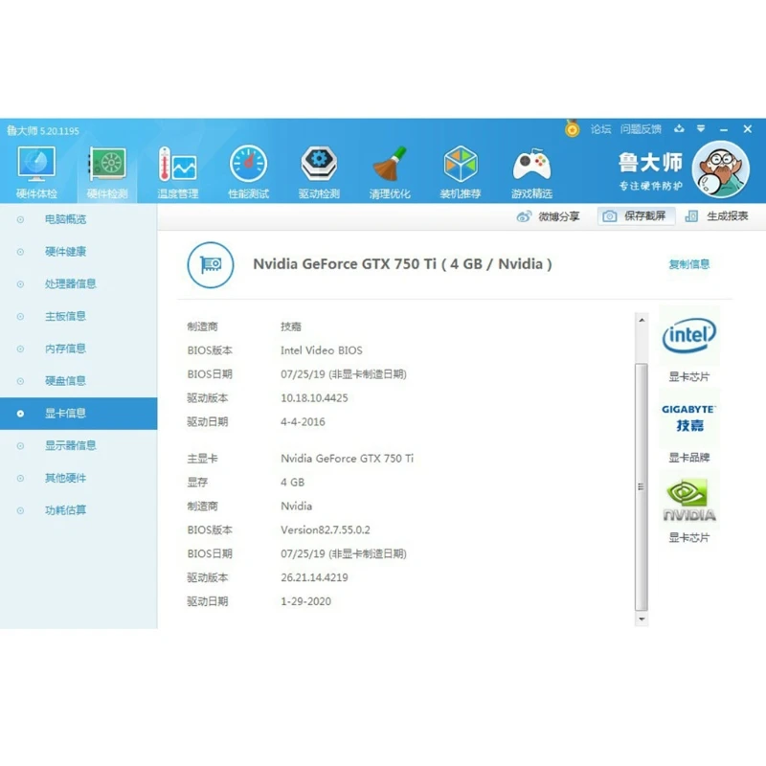Open 温度管理 temperature management icon

pyautogui.click(x=178, y=172)
